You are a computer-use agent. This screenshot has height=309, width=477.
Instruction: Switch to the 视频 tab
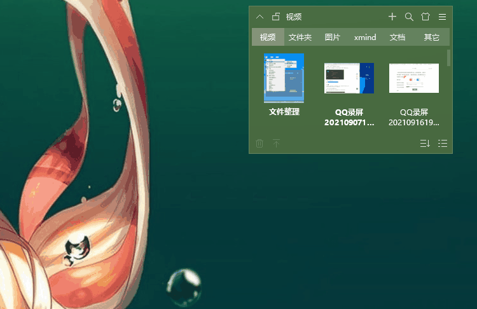[x=268, y=37]
